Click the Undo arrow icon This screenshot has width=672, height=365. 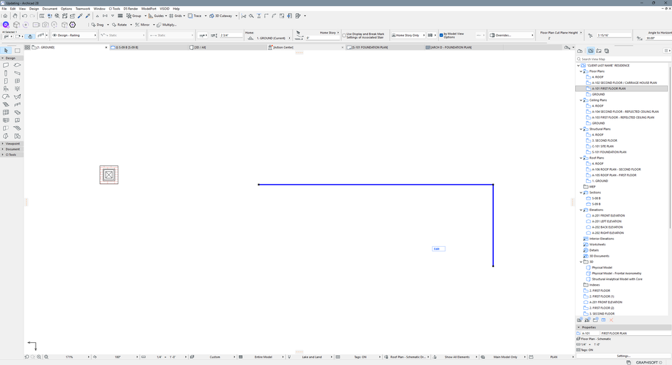click(24, 16)
